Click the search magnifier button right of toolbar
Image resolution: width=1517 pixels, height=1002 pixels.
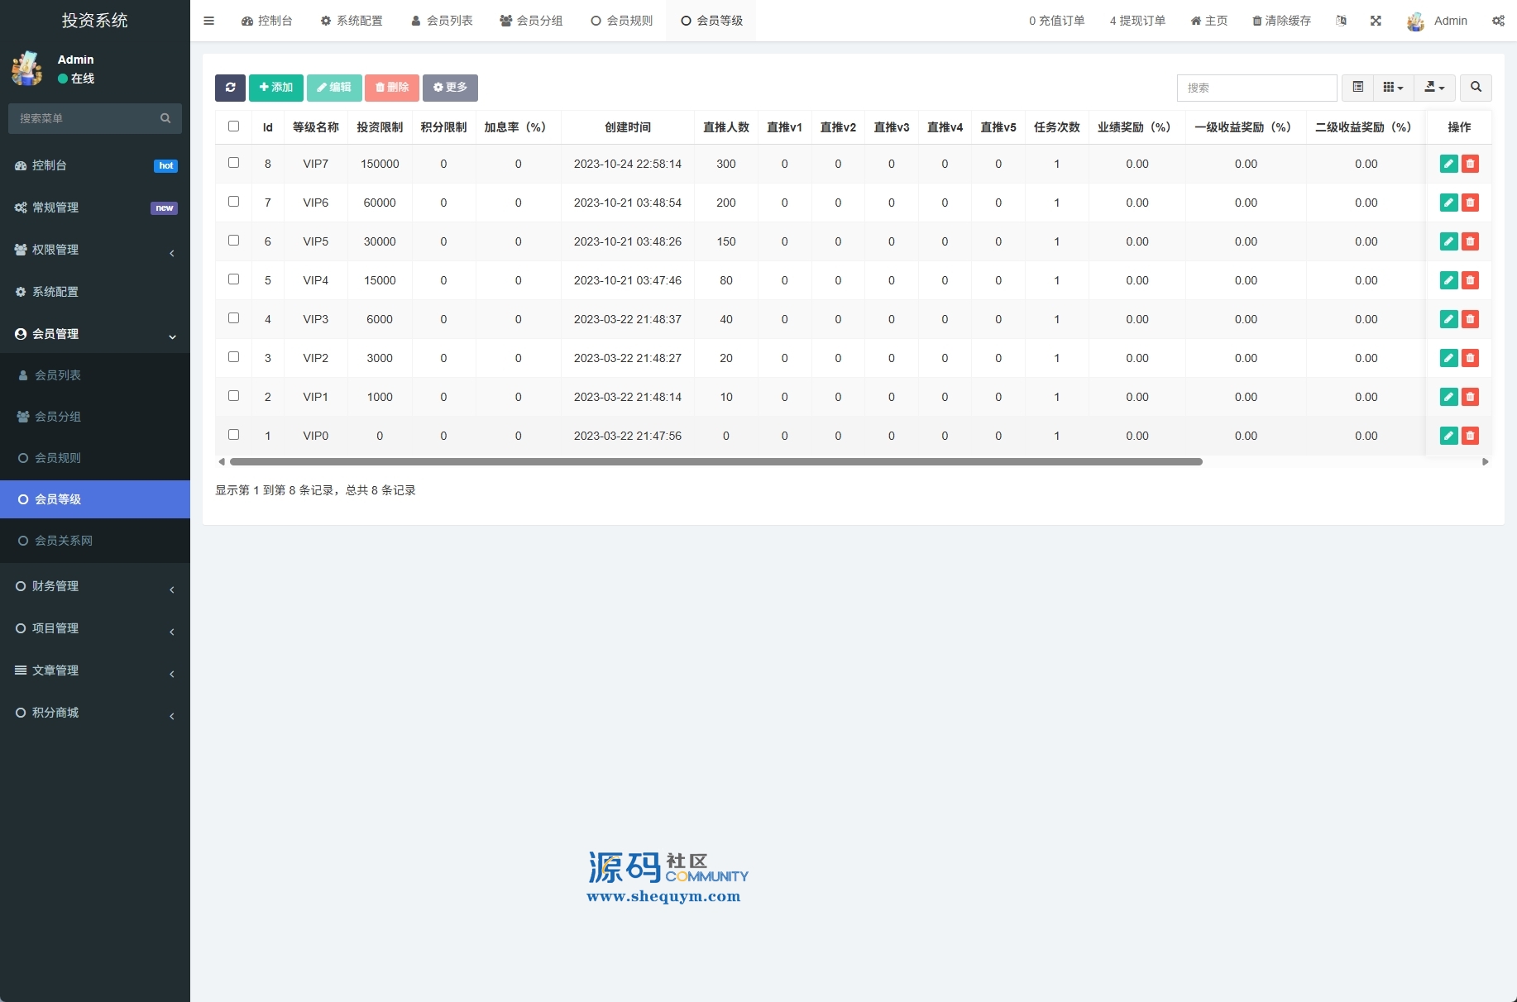point(1476,88)
